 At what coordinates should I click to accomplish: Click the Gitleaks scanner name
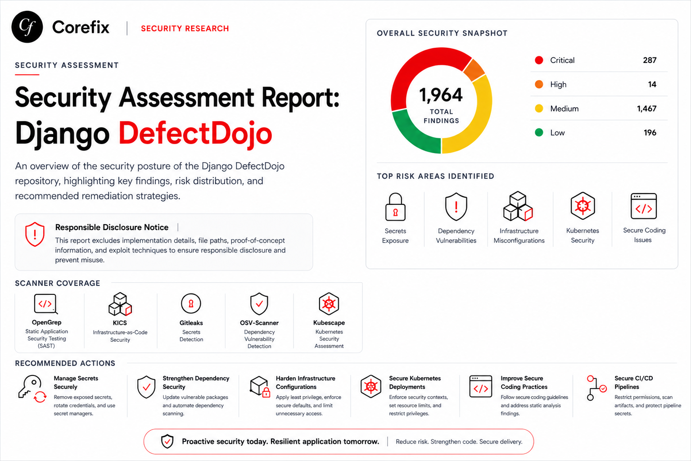pyautogui.click(x=191, y=323)
